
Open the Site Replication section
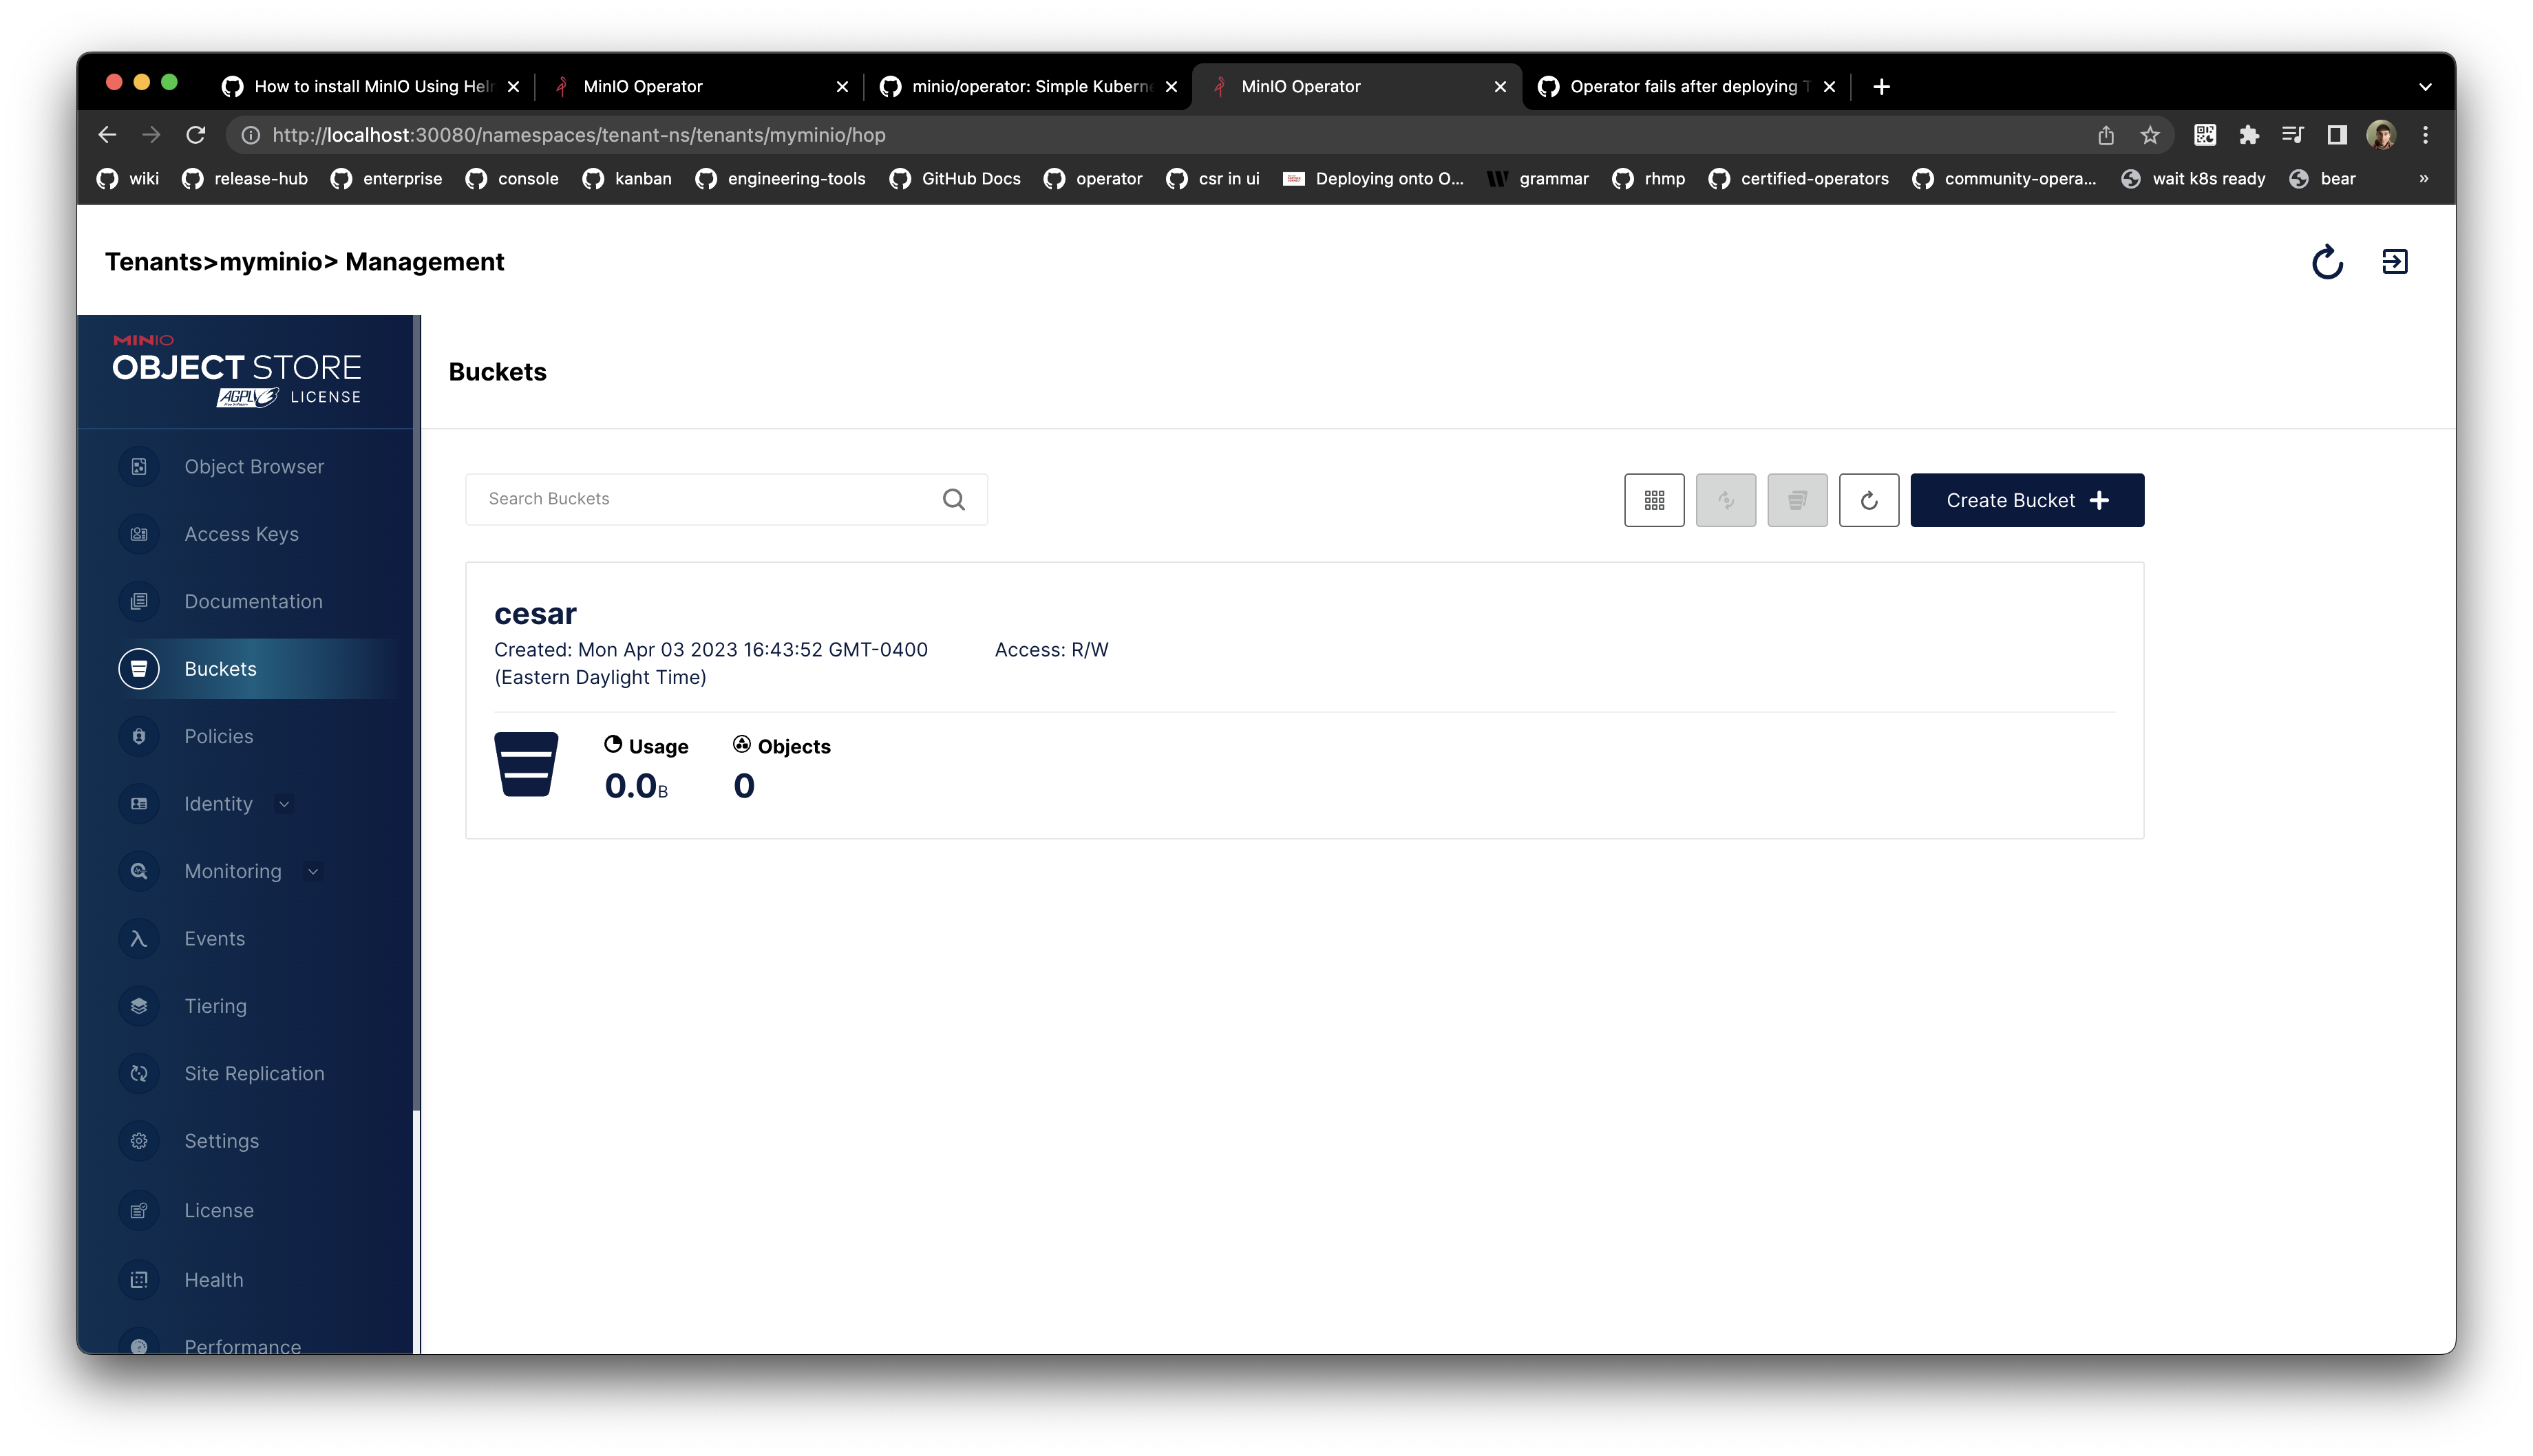253,1073
